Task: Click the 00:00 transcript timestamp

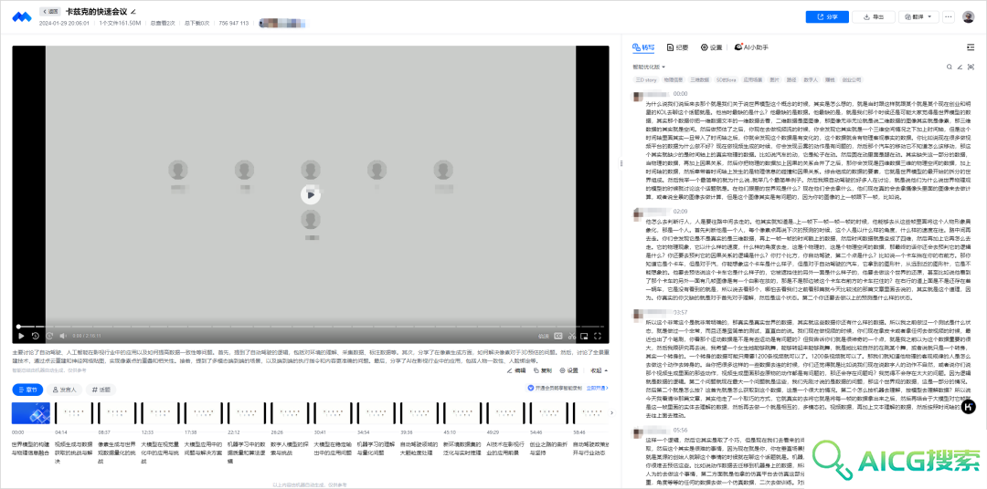Action: tap(681, 94)
